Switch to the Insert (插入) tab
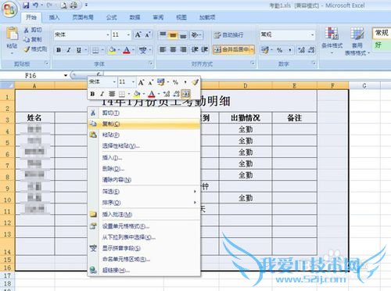Screen dimensions: 391x291 [54, 17]
